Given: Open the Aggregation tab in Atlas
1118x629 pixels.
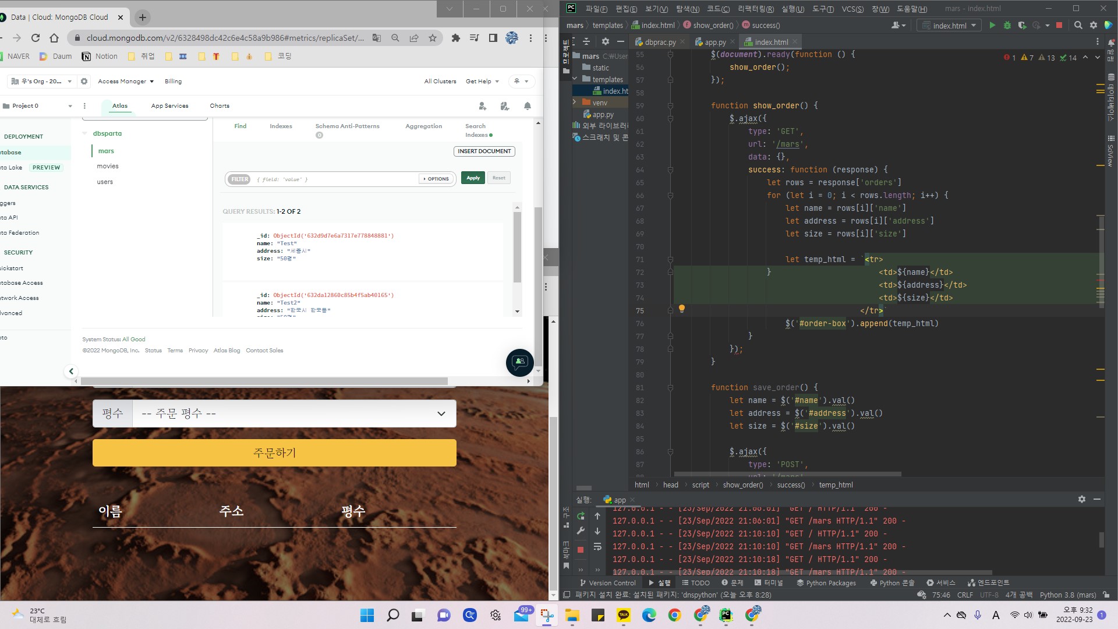Looking at the screenshot, I should 423,126.
